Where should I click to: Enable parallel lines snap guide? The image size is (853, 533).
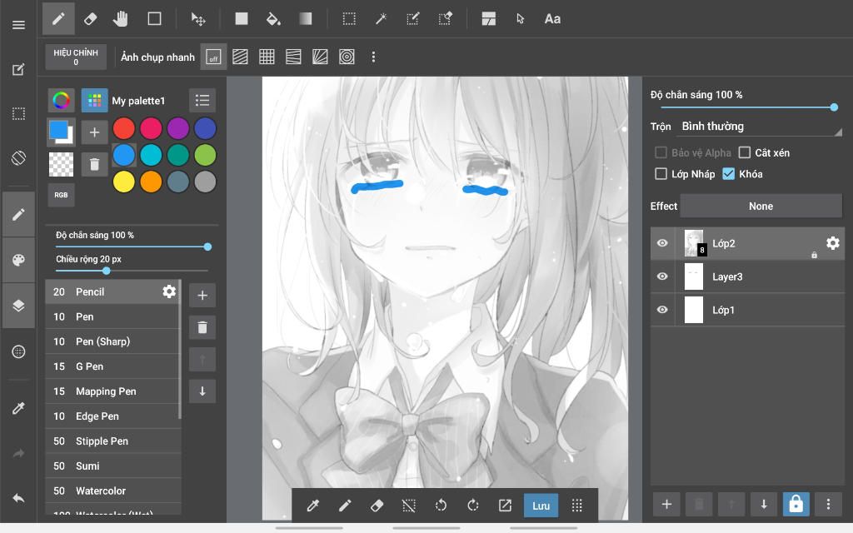click(x=240, y=57)
